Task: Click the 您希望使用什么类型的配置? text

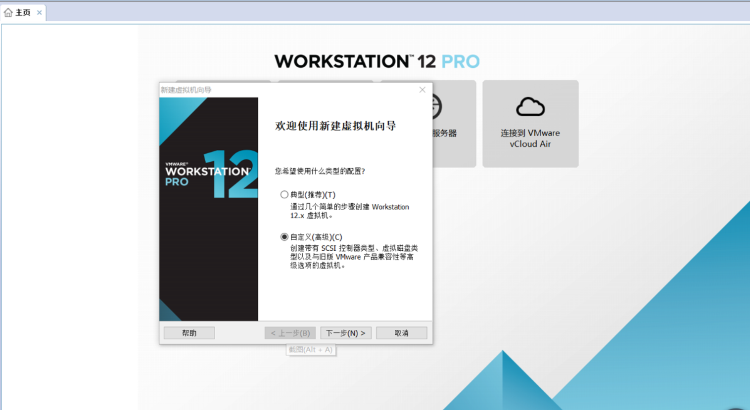Action: (x=320, y=171)
